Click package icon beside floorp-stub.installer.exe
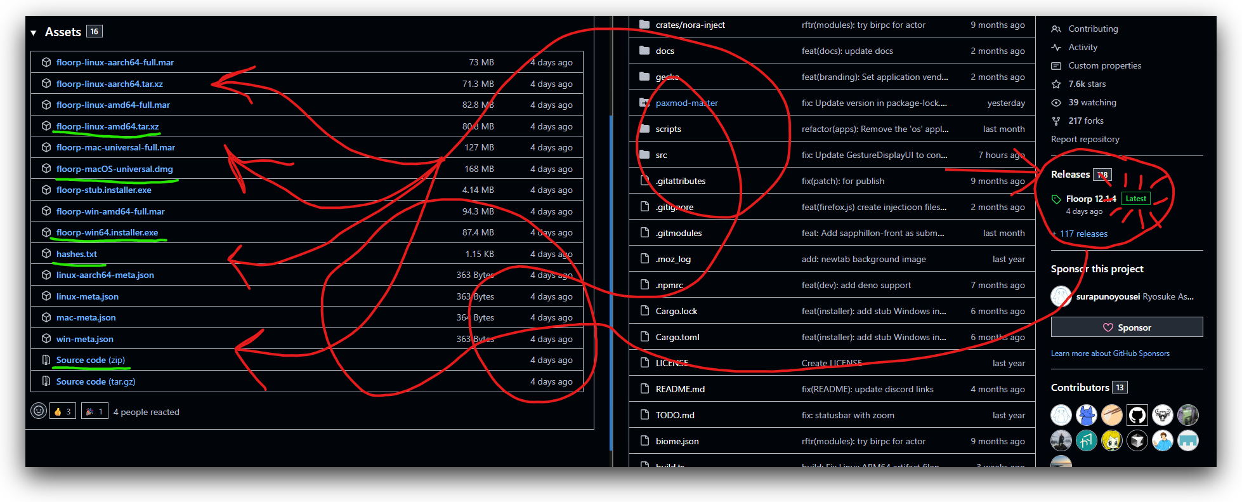This screenshot has height=502, width=1242. tap(46, 190)
